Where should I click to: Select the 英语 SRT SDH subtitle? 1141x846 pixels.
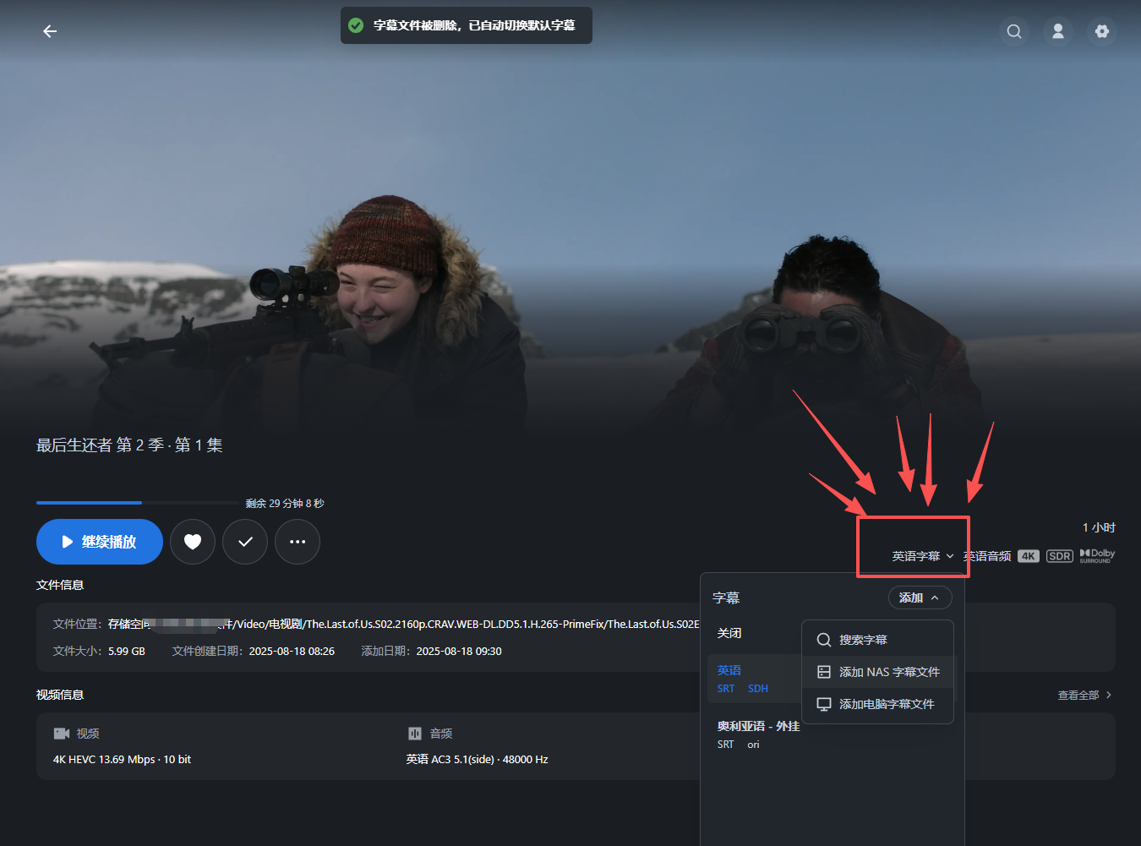(x=754, y=679)
